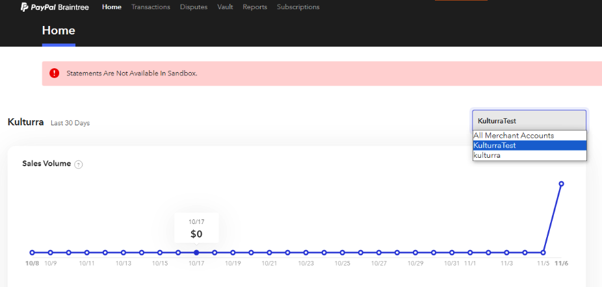Image resolution: width=602 pixels, height=287 pixels.
Task: Click the 10/23 axis date label
Action: coord(306,264)
